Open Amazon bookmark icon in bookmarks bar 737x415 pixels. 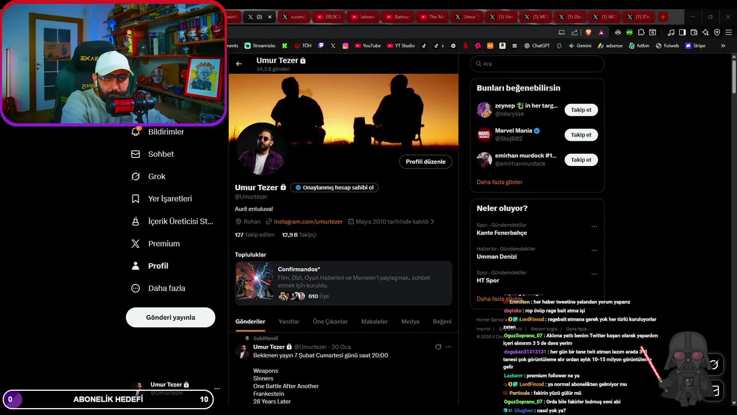(503, 46)
